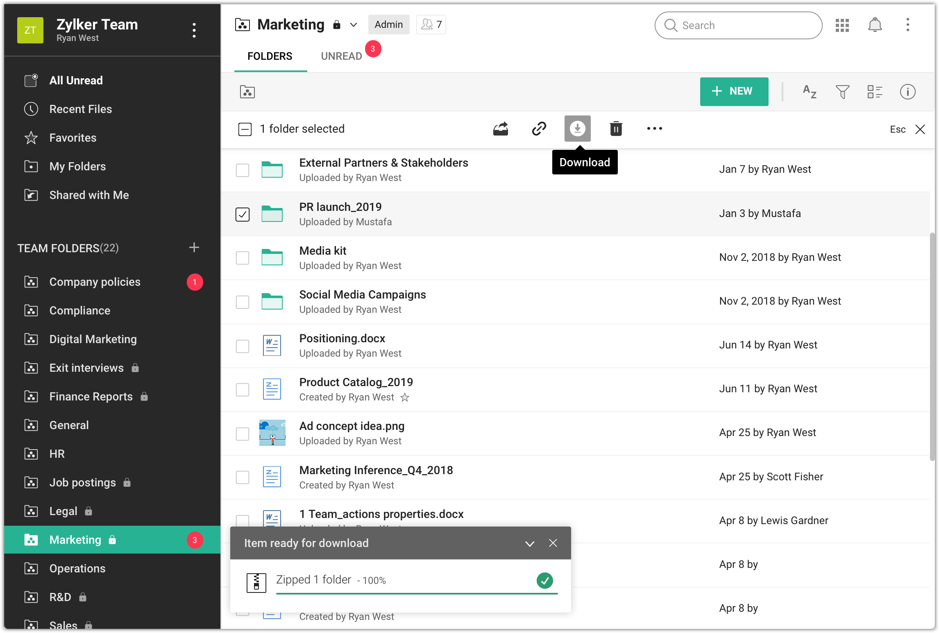939x633 pixels.
Task: Click the Share folder icon in selection bar
Action: 500,129
